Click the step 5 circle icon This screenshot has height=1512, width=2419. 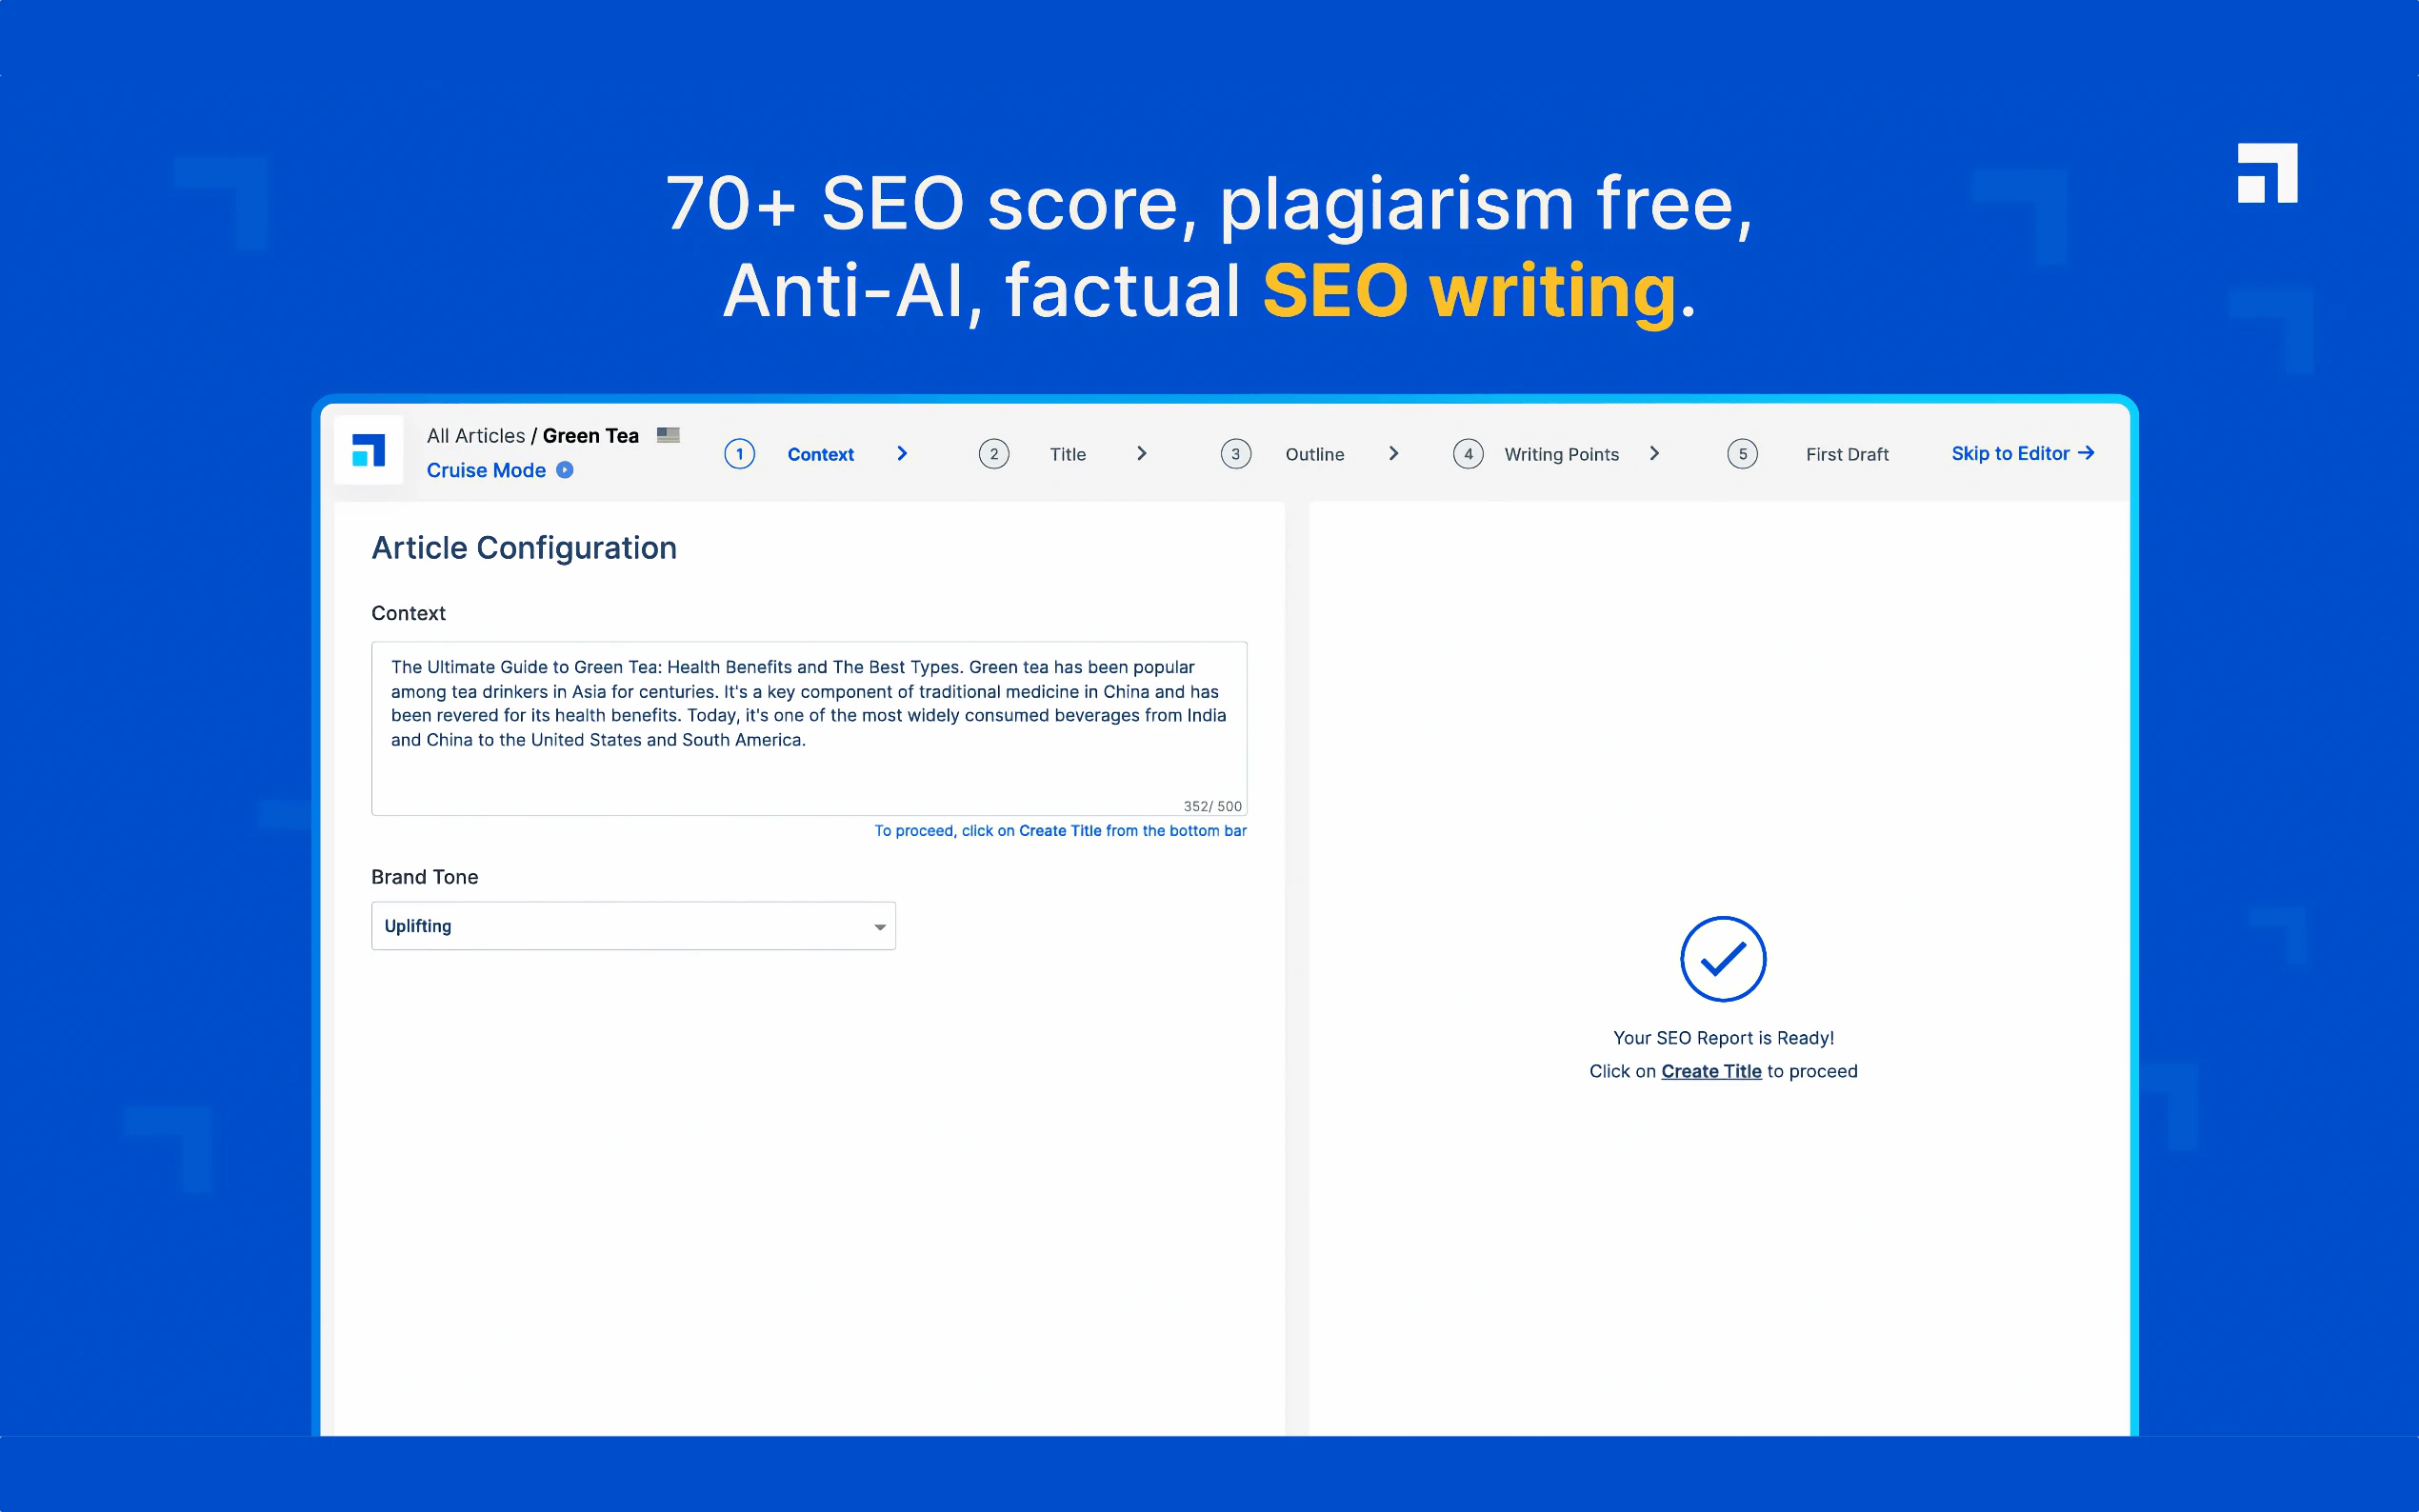[x=1742, y=454]
